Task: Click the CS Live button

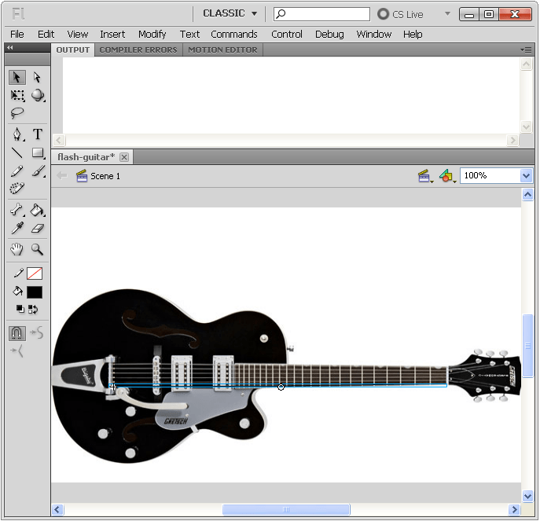Action: (x=401, y=14)
